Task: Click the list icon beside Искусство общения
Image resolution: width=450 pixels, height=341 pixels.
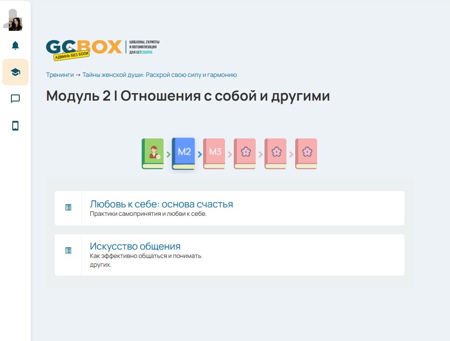Action: tap(68, 250)
